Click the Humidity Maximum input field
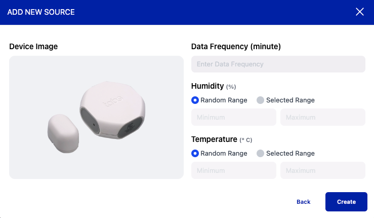374x218 pixels. pos(322,117)
